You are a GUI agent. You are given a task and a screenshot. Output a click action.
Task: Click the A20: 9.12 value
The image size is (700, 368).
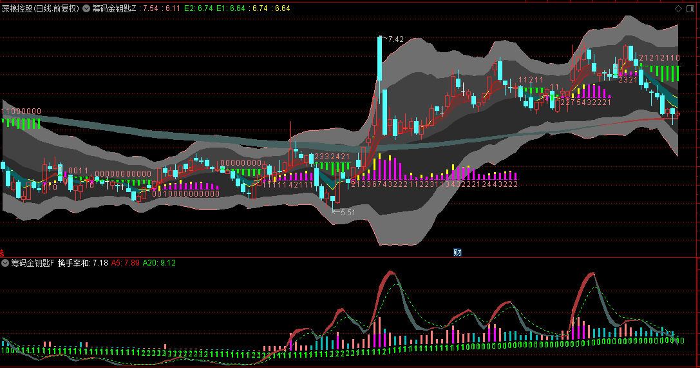pyautogui.click(x=159, y=263)
